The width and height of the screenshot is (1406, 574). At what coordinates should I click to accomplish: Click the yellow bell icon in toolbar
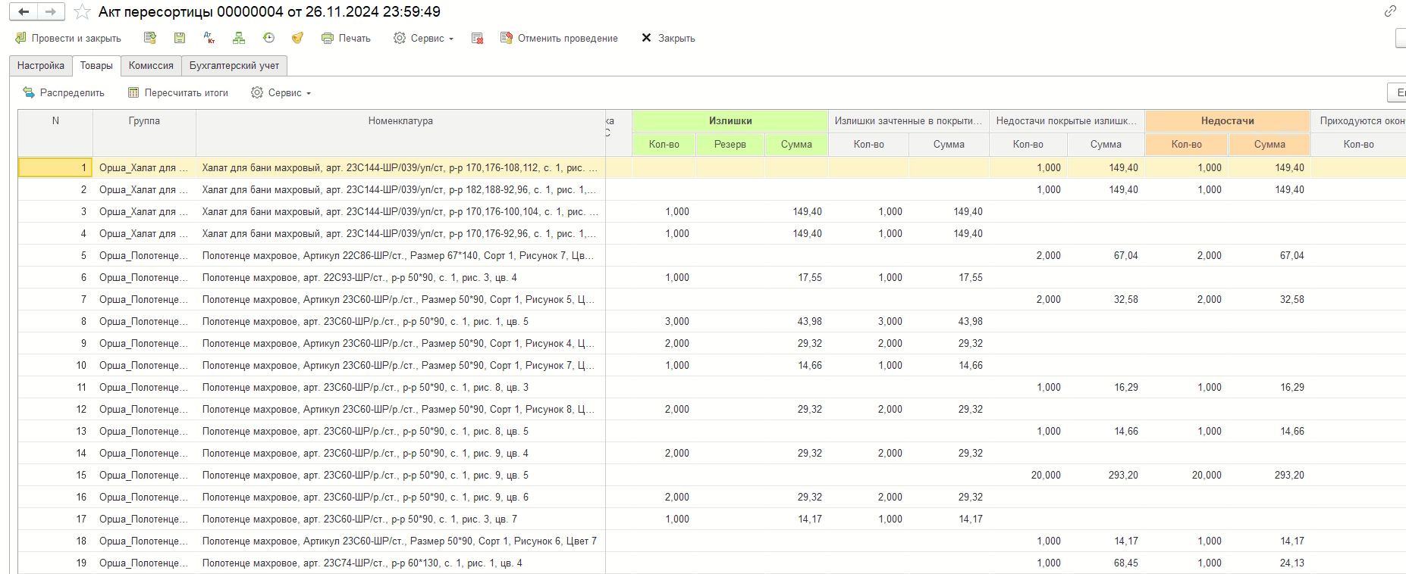(297, 38)
